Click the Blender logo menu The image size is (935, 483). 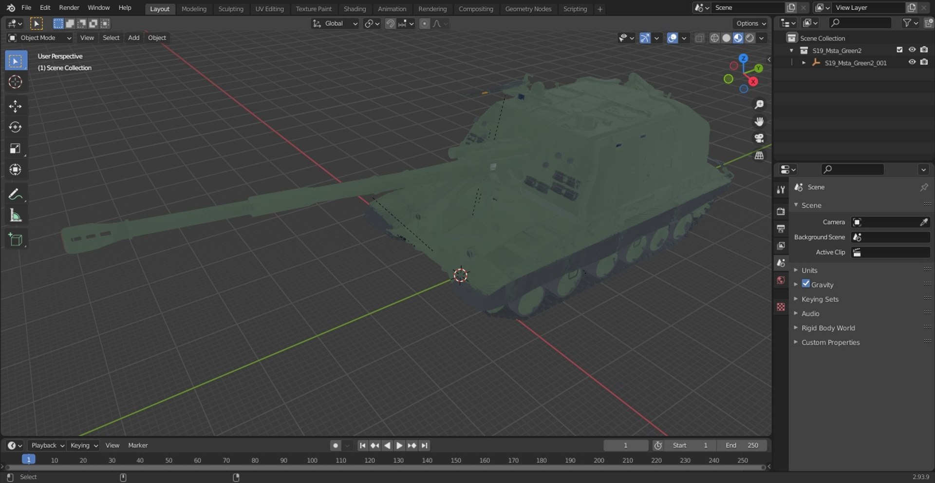pos(11,8)
